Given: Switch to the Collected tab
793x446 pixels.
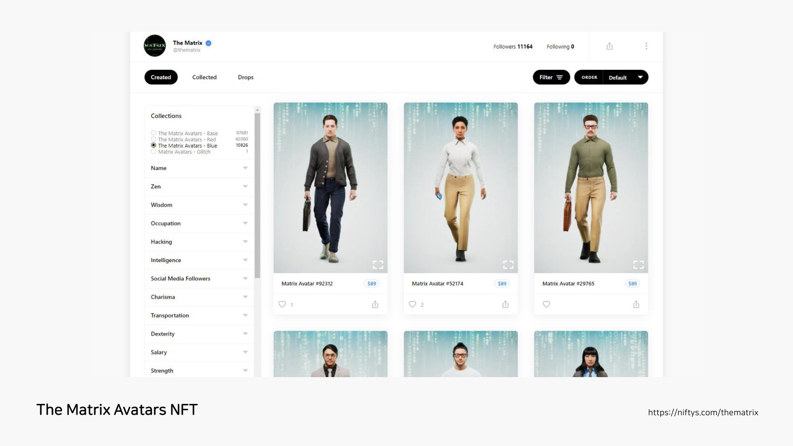Looking at the screenshot, I should point(205,77).
